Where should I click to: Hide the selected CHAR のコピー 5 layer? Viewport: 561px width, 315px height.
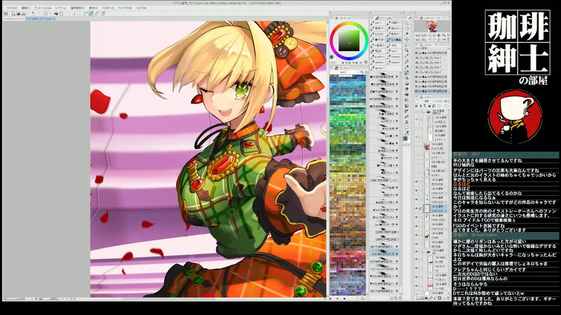(416, 209)
